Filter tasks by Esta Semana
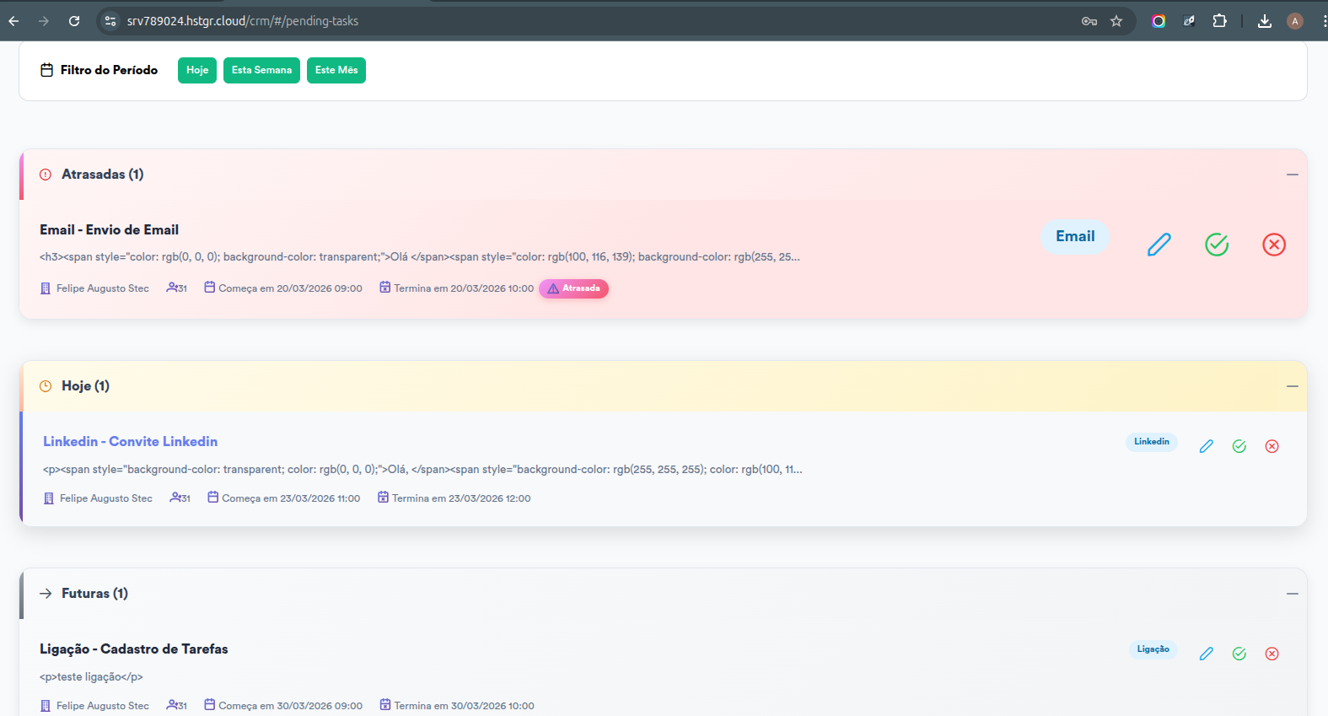Image resolution: width=1328 pixels, height=716 pixels. tap(261, 70)
